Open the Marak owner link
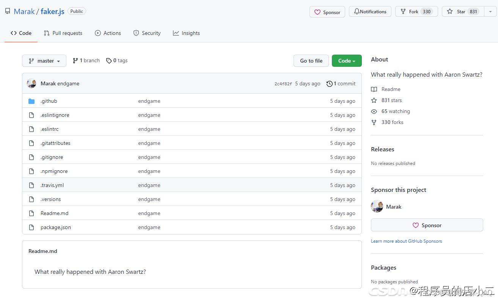498x300 pixels. (x=24, y=11)
